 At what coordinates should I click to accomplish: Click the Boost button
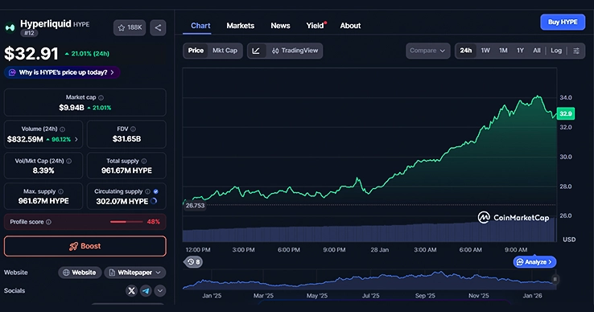tap(85, 246)
